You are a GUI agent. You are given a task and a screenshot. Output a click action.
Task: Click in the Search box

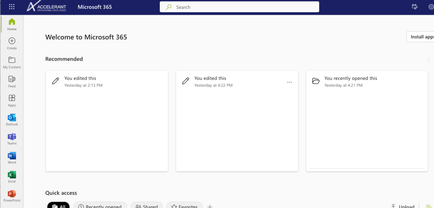point(239,7)
